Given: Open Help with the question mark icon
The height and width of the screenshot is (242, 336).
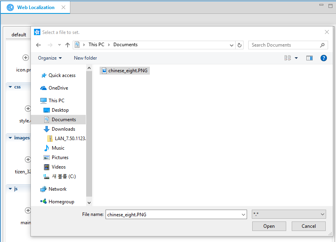Looking at the screenshot, I should pyautogui.click(x=324, y=58).
